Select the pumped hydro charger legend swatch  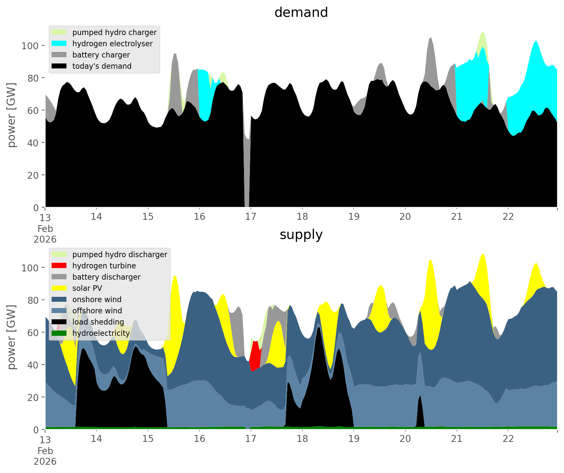59,32
